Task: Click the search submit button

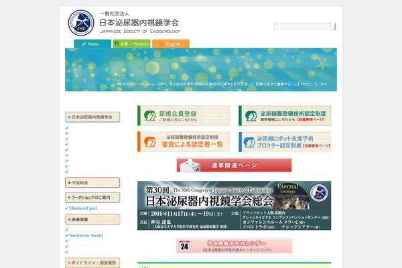Action: [x=334, y=26]
